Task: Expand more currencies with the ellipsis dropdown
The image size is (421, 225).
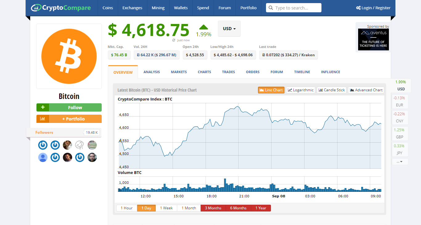Action: tap(400, 161)
